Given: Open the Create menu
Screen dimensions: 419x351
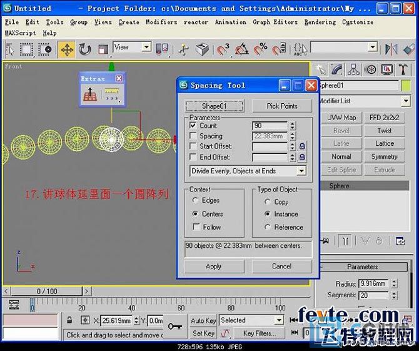Looking at the screenshot, I should pyautogui.click(x=129, y=22).
